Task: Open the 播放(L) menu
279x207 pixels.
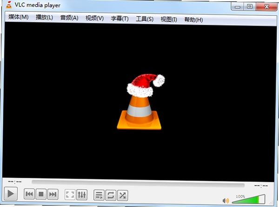Action: pyautogui.click(x=44, y=17)
